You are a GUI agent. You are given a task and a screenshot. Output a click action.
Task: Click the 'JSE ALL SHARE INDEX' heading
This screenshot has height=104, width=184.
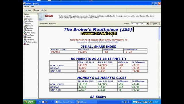click(x=98, y=47)
